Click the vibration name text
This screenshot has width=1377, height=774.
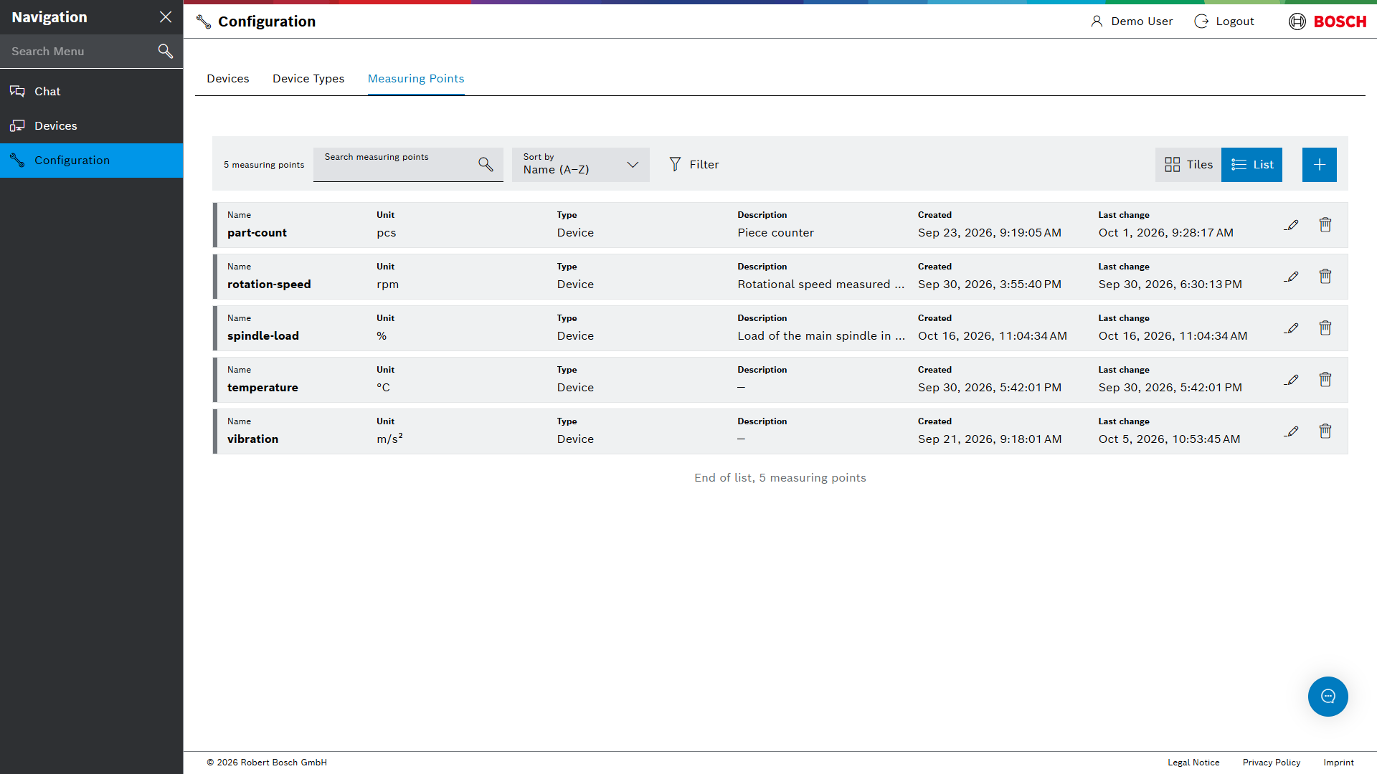tap(252, 439)
